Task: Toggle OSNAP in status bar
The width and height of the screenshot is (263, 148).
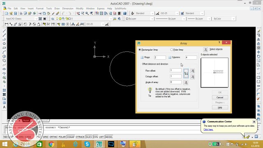Action: point(71,137)
